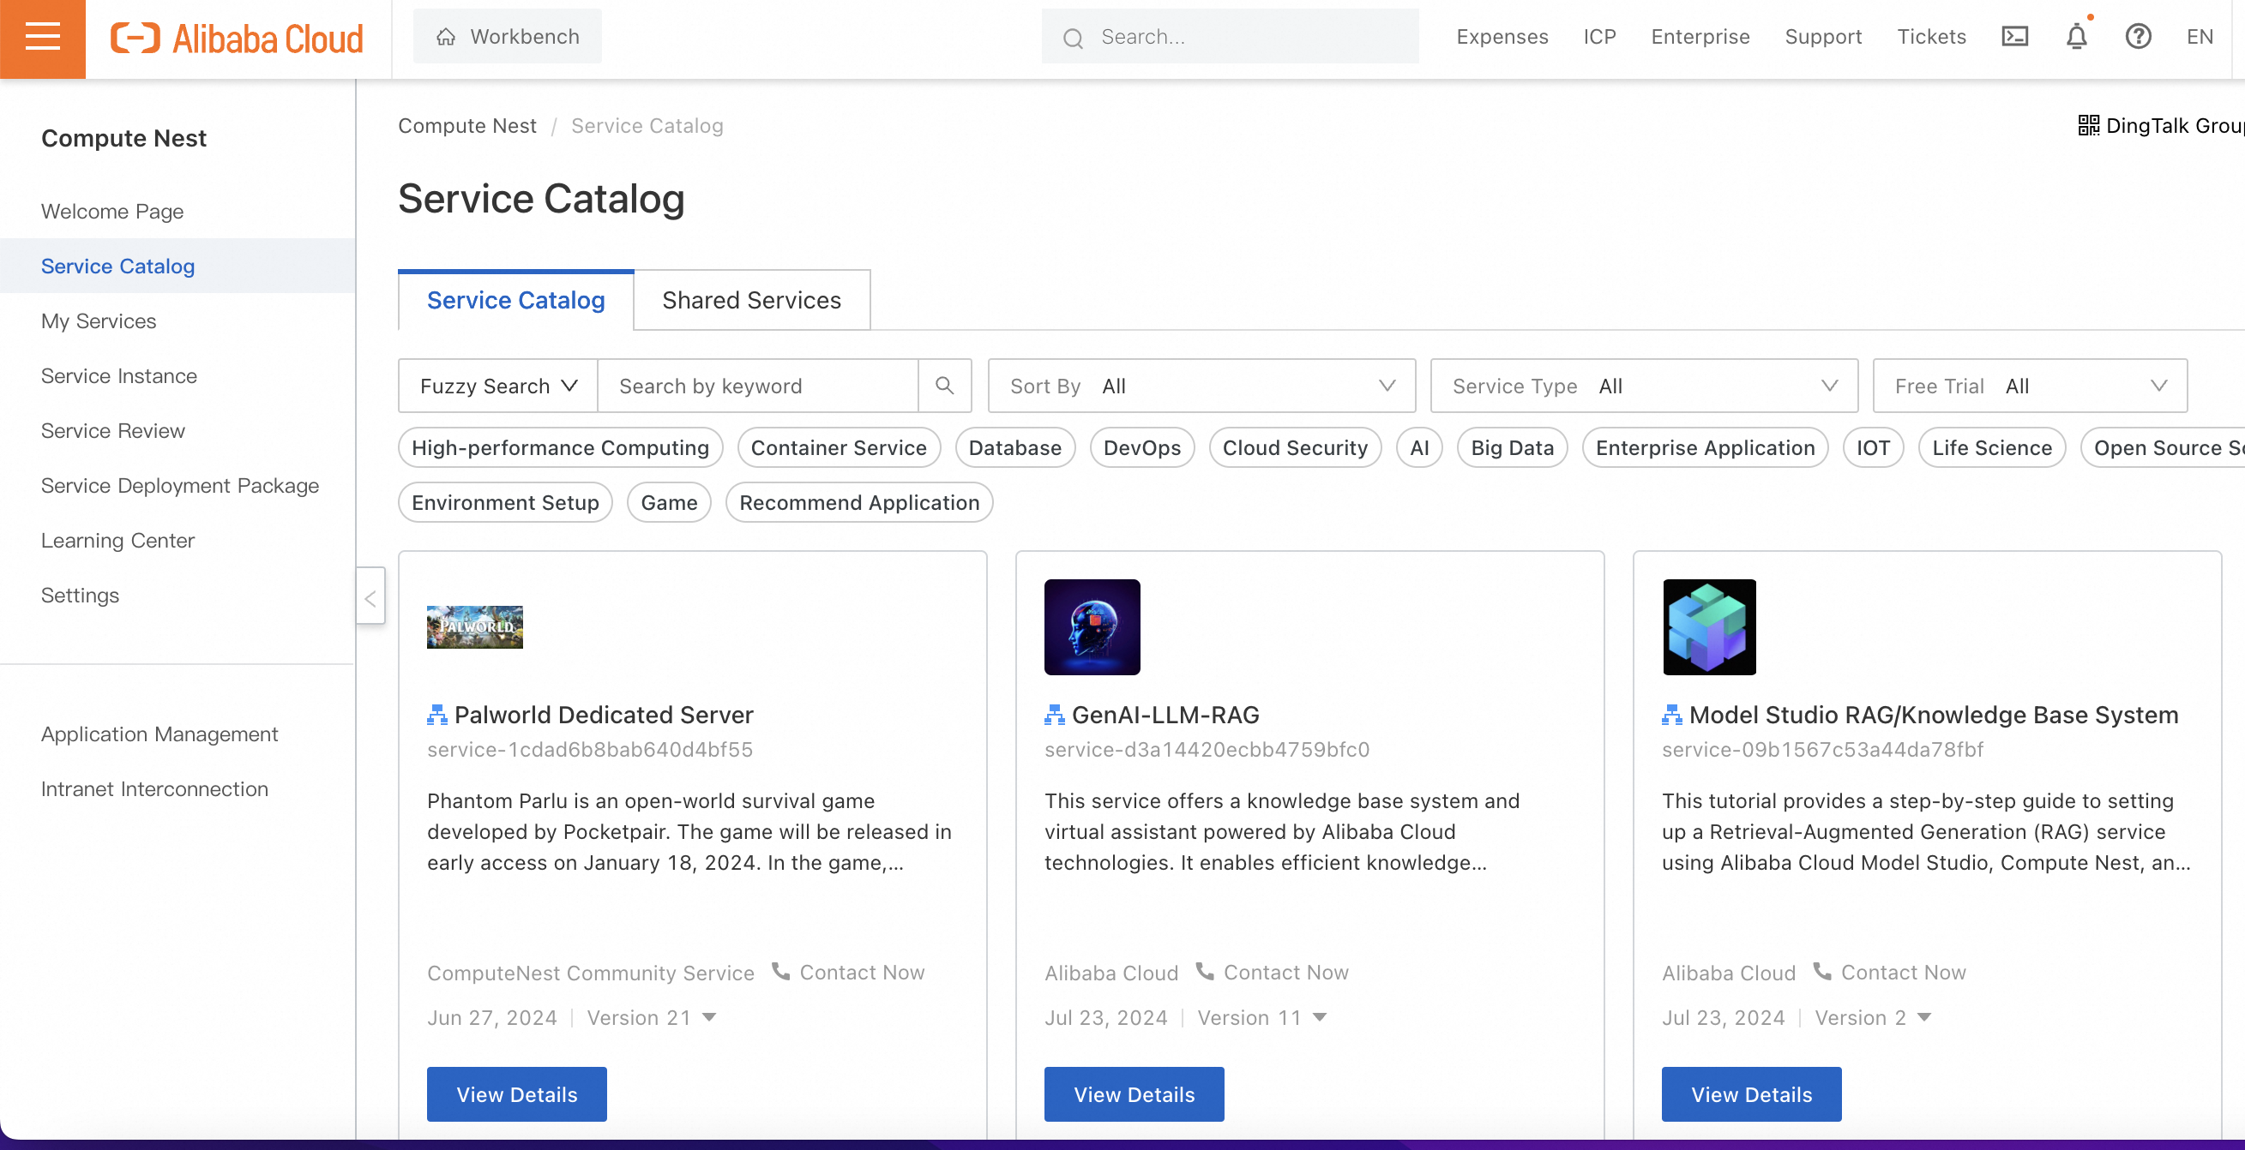Click View Details for GenAI-LLM-RAG
Screen dimensions: 2245x1150
tap(1134, 1093)
